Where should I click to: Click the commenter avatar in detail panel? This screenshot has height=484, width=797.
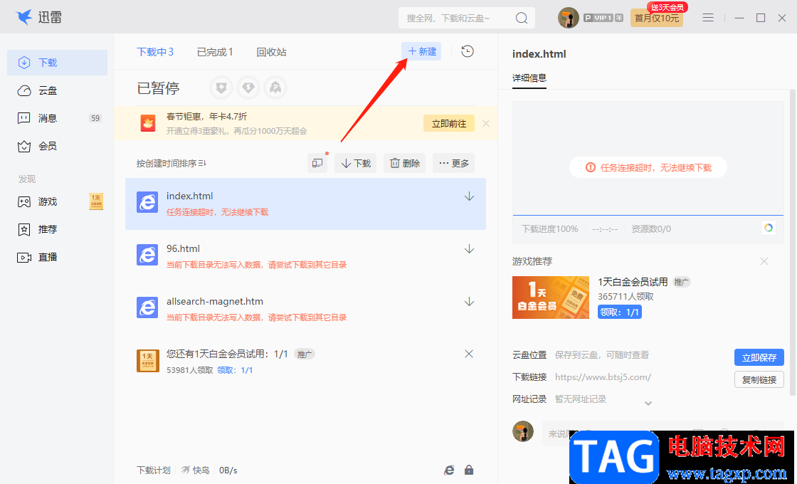click(523, 431)
